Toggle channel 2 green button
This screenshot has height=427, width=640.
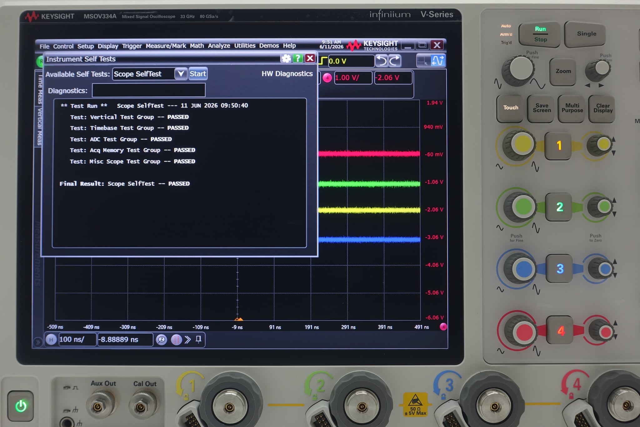coord(559,207)
